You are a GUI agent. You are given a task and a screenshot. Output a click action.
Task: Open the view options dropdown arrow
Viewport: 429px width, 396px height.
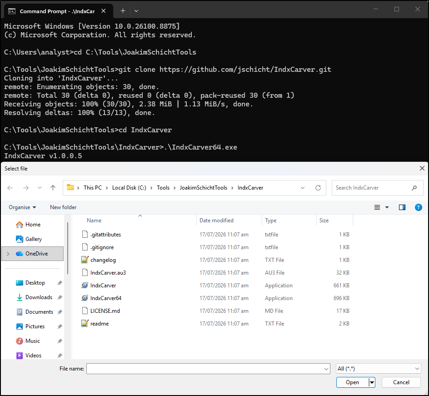tap(387, 207)
